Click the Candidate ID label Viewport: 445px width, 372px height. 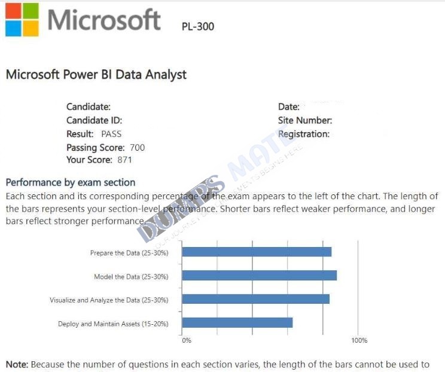coord(95,120)
